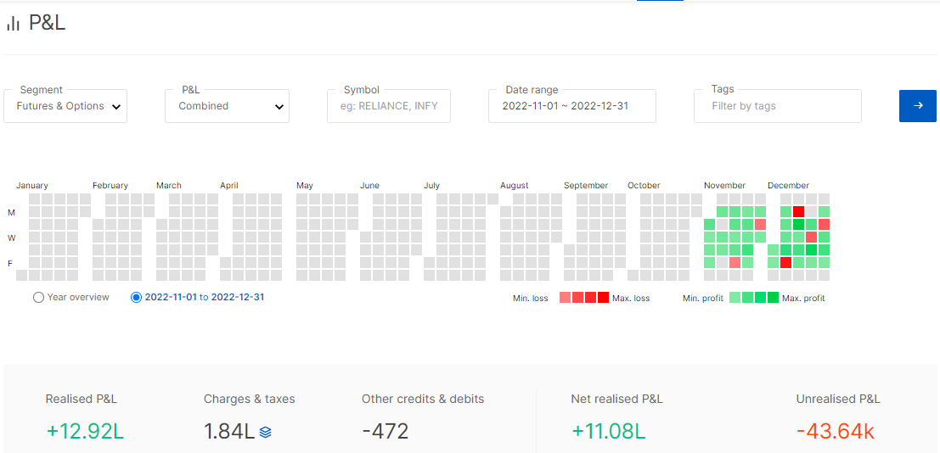Open the Date range picker field
The width and height of the screenshot is (940, 453).
[x=572, y=106]
